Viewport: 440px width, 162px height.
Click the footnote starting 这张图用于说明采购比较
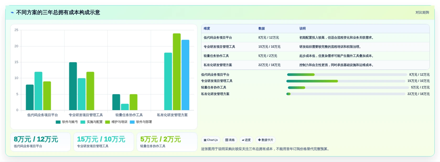click(265, 149)
